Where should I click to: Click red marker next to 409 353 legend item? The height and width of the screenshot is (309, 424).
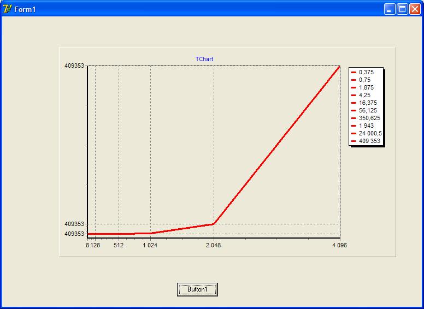click(354, 141)
